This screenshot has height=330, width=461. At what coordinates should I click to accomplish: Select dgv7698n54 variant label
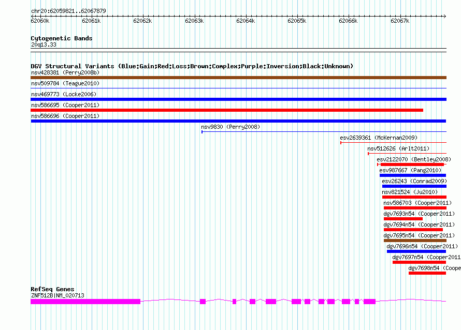tap(435, 268)
